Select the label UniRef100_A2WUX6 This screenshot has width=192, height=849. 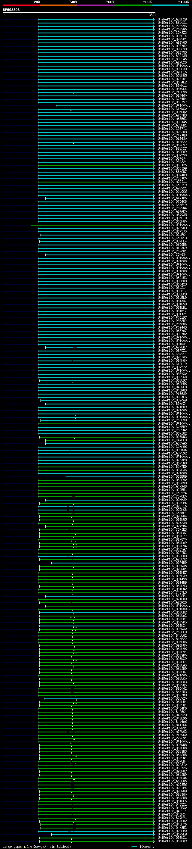coord(172,63)
